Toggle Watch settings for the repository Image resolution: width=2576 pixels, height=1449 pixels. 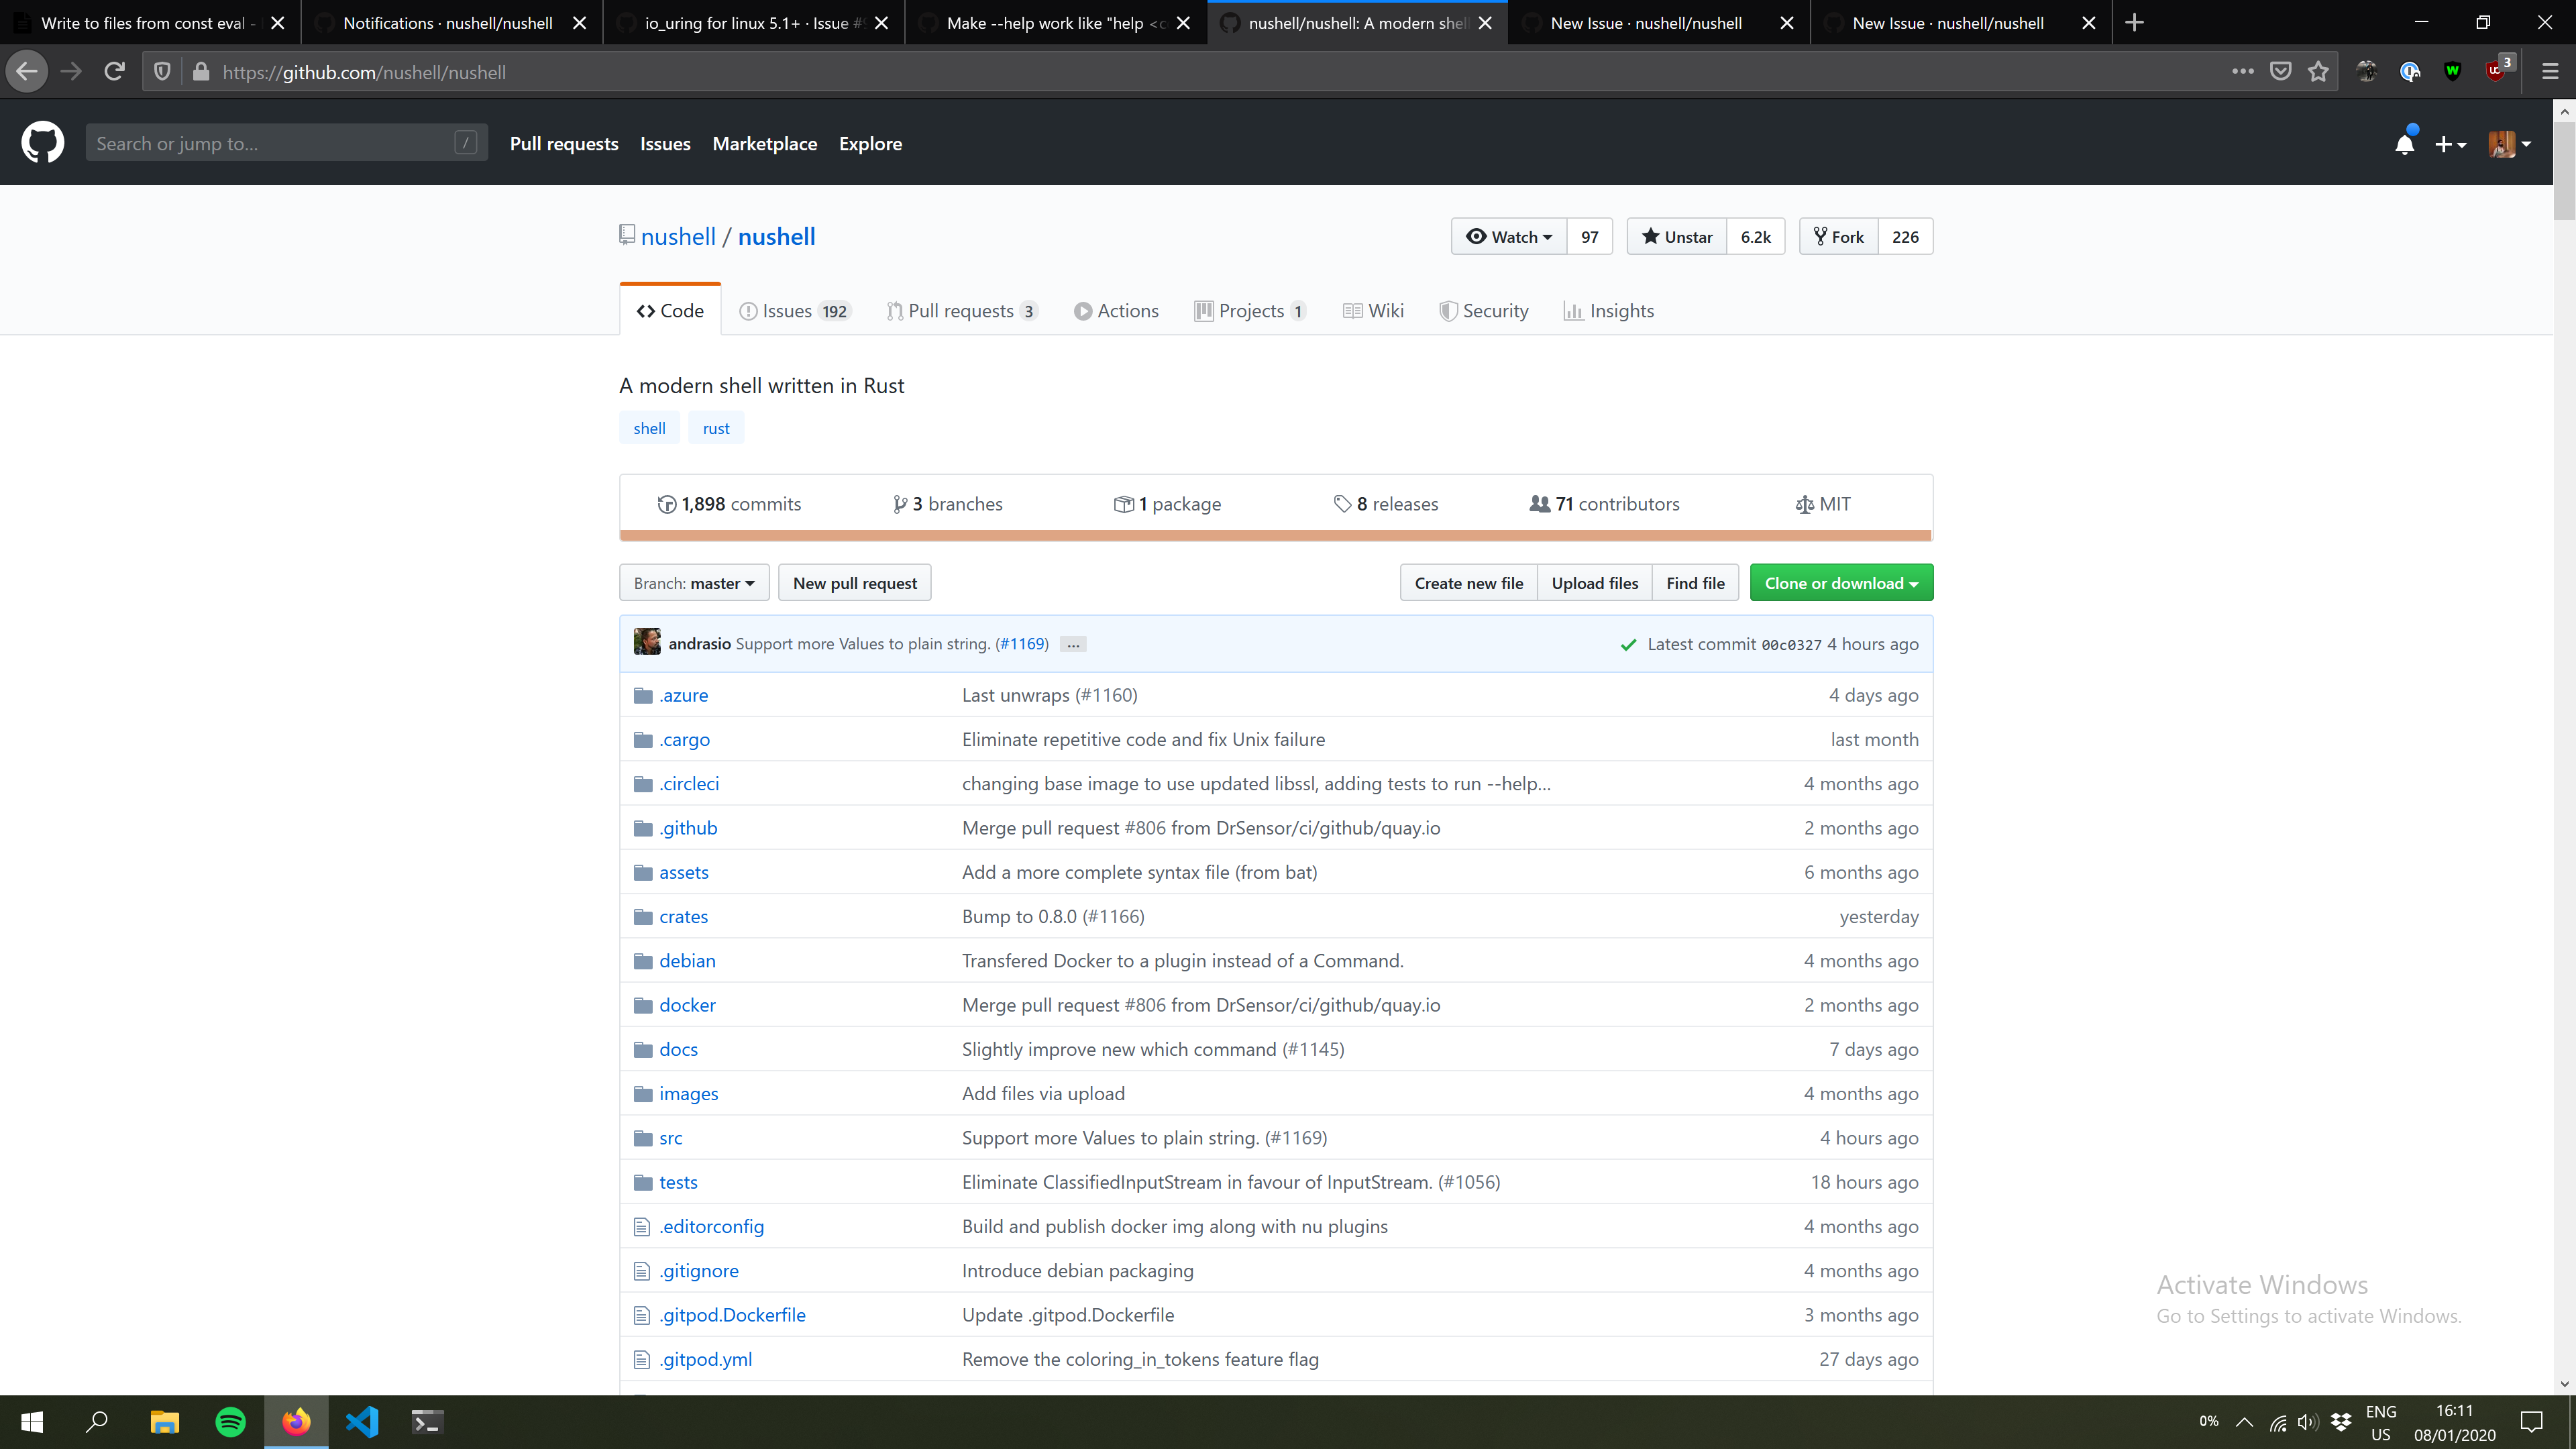coord(1508,236)
